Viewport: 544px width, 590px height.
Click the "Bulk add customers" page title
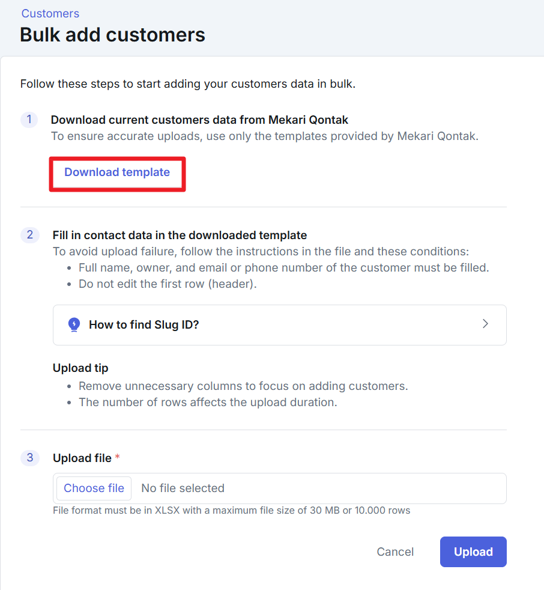click(x=112, y=35)
